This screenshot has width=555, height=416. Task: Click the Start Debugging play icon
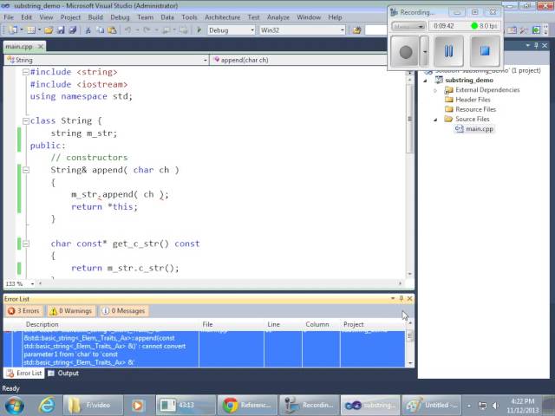(199, 30)
